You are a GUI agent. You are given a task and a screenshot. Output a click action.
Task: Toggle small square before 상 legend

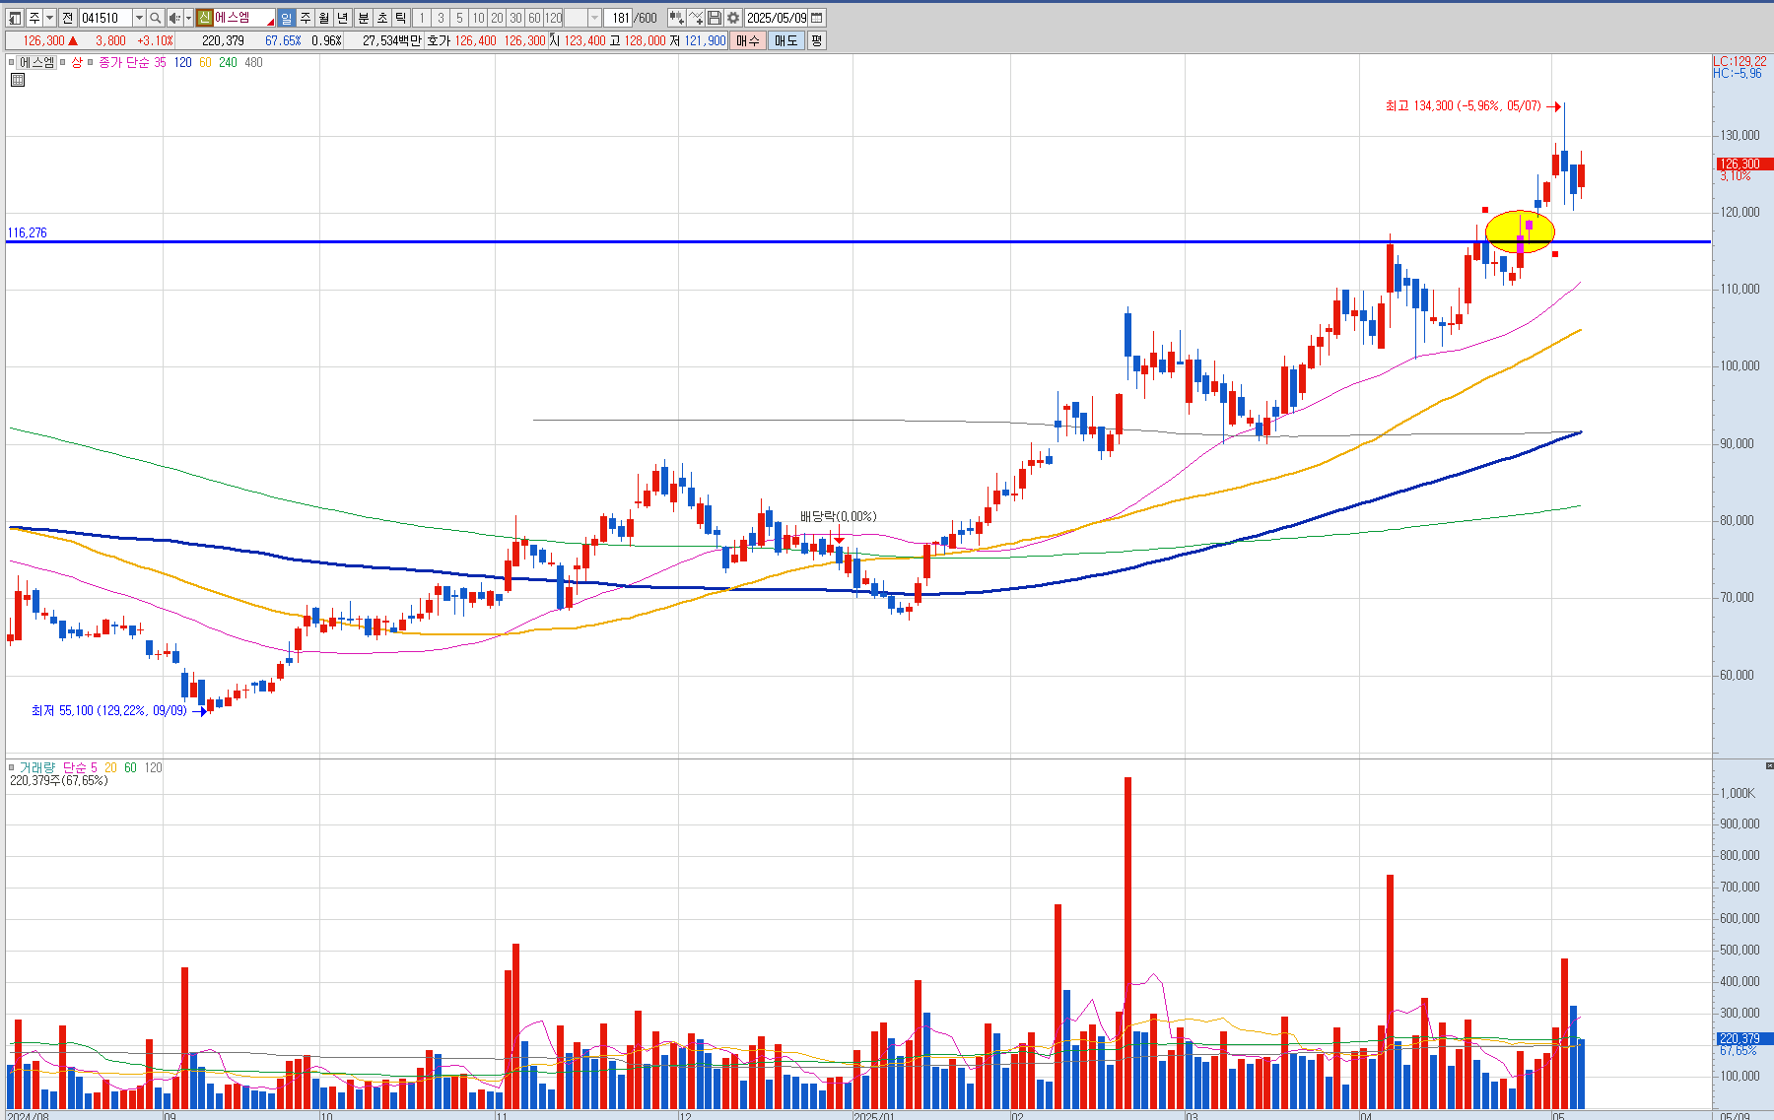tap(64, 62)
